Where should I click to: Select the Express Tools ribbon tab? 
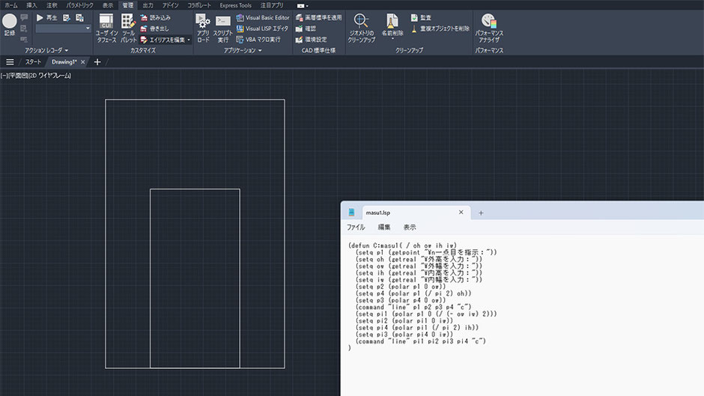point(235,5)
